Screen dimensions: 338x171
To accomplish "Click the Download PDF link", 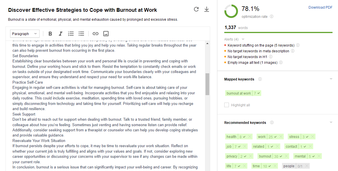I will point(320,7).
